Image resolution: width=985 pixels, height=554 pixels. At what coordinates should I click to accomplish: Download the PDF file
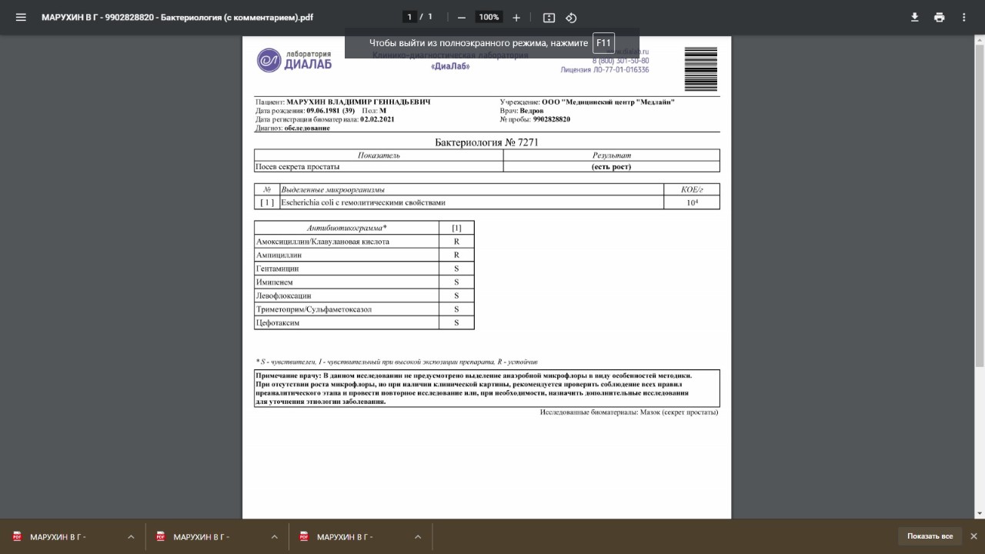coord(914,17)
